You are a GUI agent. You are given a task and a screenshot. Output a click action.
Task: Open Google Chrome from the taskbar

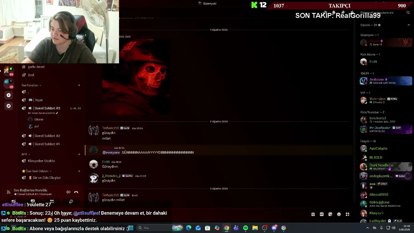click(x=227, y=228)
